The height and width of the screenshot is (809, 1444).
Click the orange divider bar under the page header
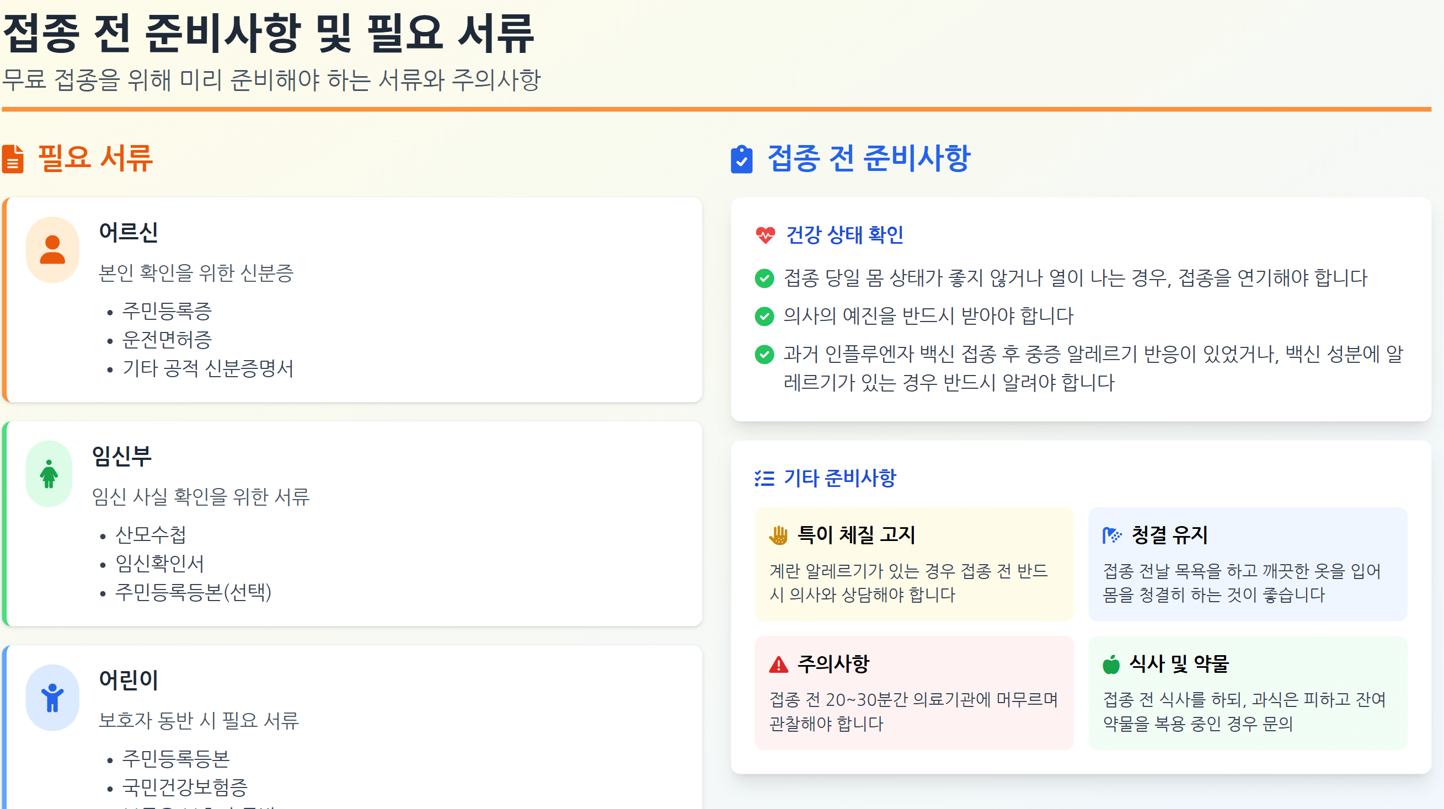tap(722, 108)
